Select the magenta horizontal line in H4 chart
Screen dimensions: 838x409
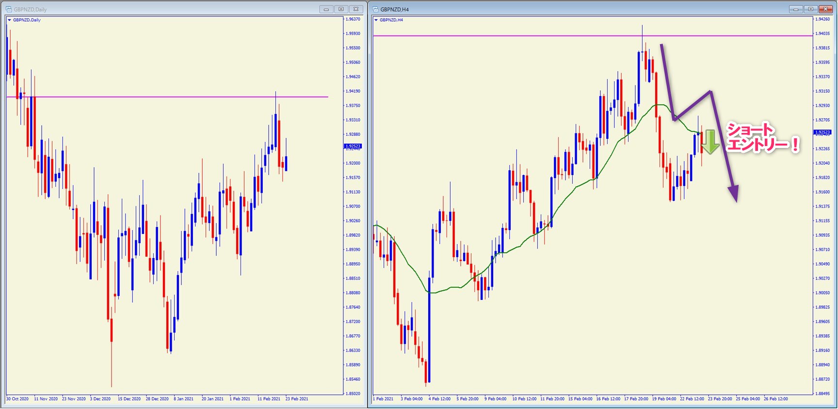coord(593,35)
